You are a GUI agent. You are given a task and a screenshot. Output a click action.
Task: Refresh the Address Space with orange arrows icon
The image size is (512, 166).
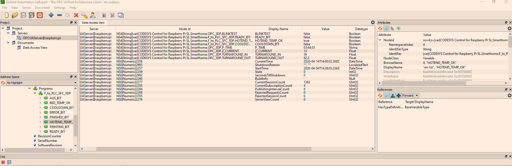click(3, 83)
